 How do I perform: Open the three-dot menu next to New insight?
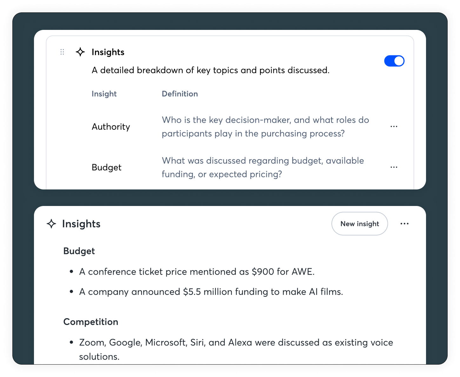coord(404,224)
